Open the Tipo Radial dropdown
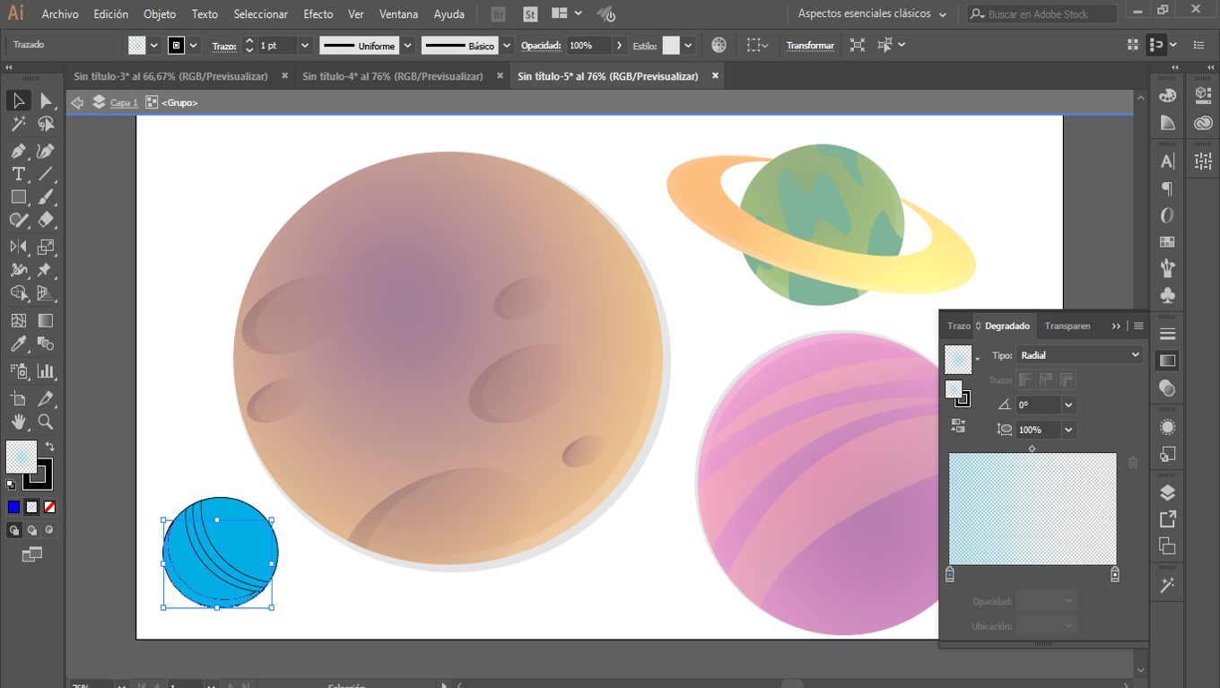This screenshot has height=688, width=1220. pos(1080,355)
